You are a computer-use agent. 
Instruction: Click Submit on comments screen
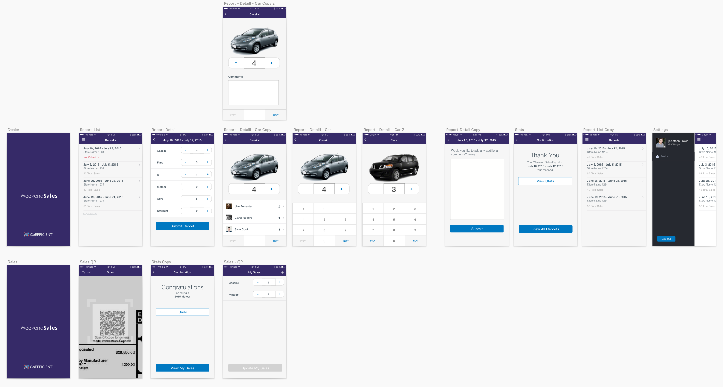tap(477, 229)
